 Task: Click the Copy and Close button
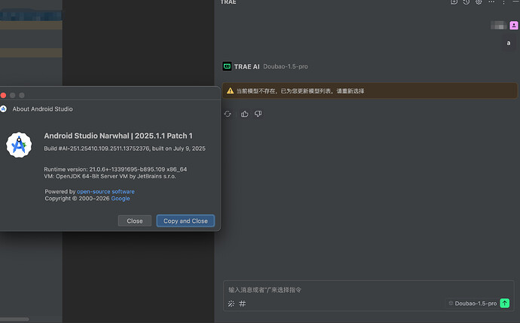(185, 221)
